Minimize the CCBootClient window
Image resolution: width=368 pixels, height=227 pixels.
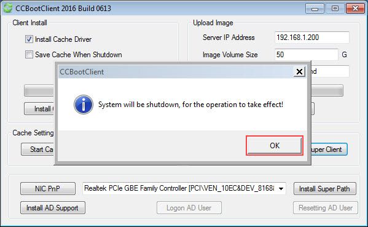315,9
